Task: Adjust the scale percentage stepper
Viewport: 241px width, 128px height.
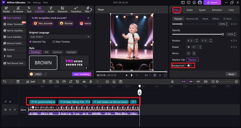Action: 227,24
